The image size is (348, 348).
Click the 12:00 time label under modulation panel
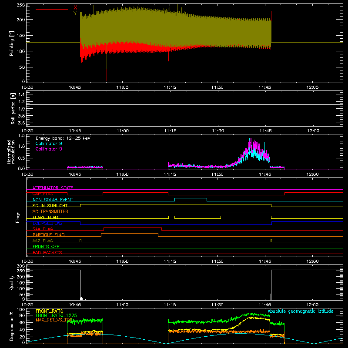click(x=312, y=174)
